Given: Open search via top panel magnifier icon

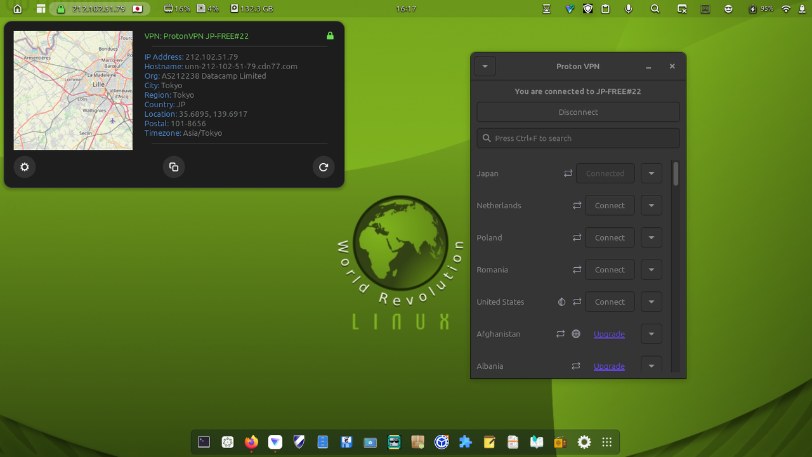Looking at the screenshot, I should (x=655, y=9).
